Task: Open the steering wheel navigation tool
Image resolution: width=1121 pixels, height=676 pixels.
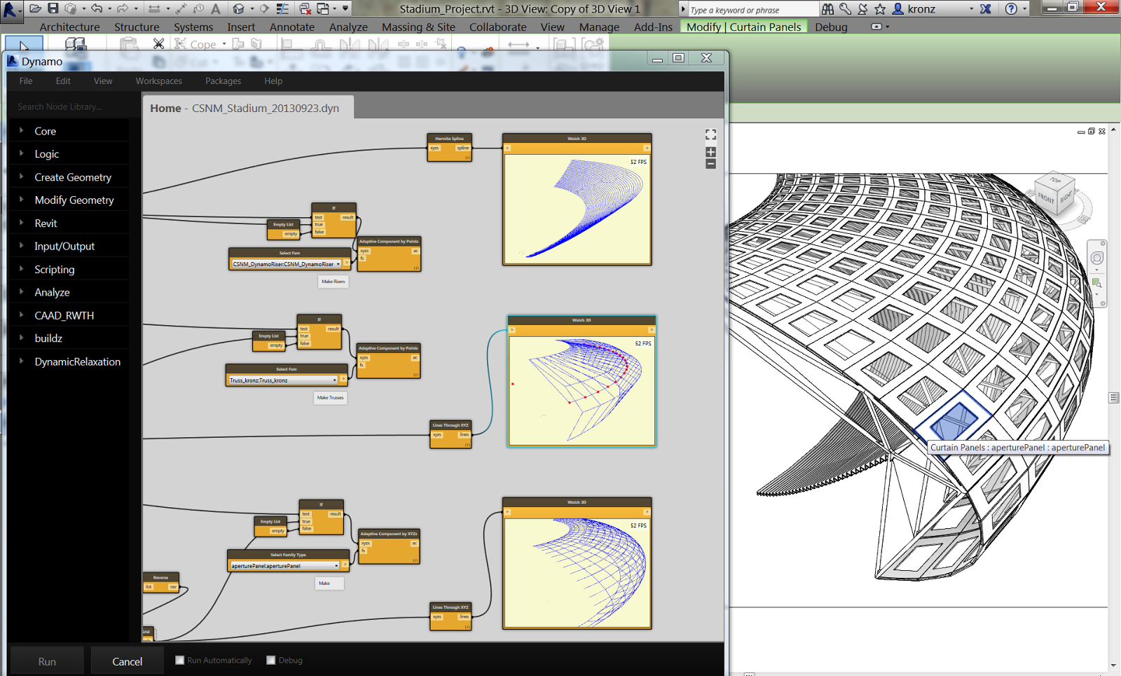Action: (1096, 258)
